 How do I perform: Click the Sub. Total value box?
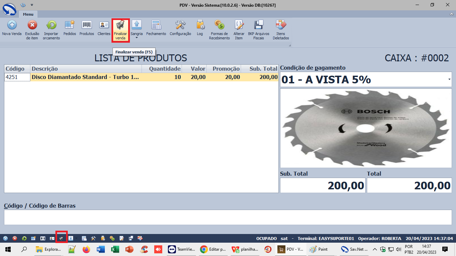tap(323, 185)
